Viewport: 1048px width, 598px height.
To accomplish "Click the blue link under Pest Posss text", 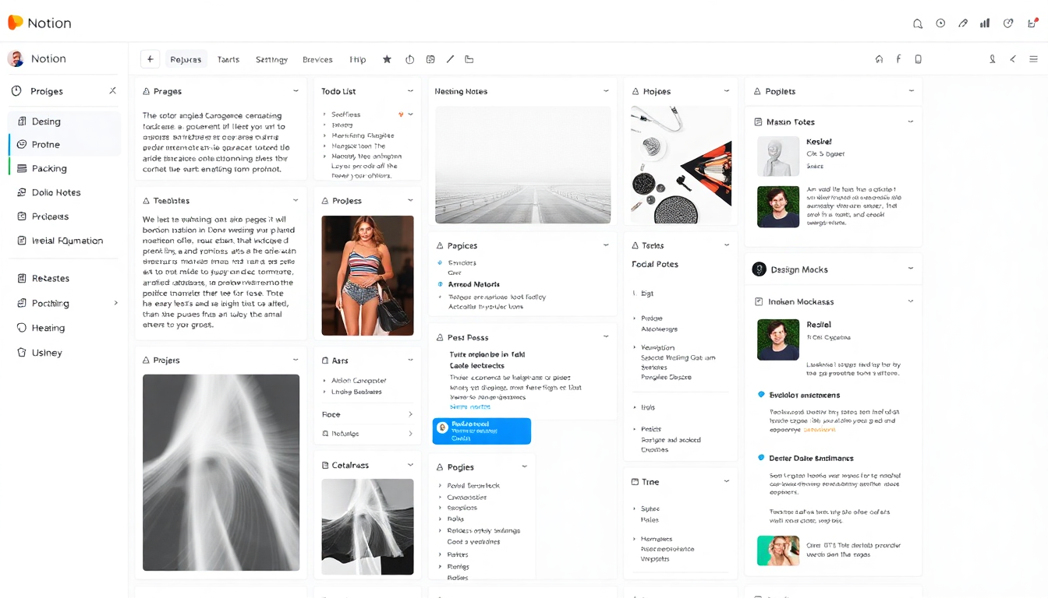I will [469, 406].
